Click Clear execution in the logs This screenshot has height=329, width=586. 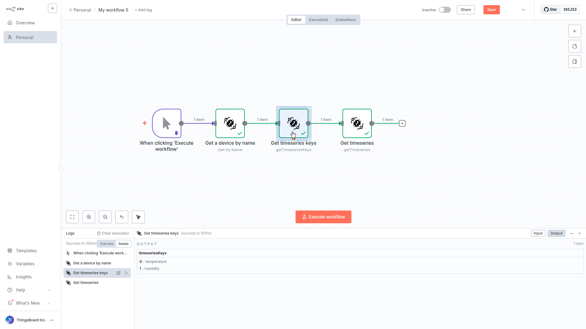(x=113, y=233)
